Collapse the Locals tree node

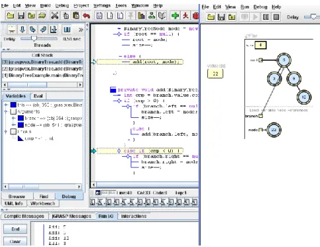point(6,132)
